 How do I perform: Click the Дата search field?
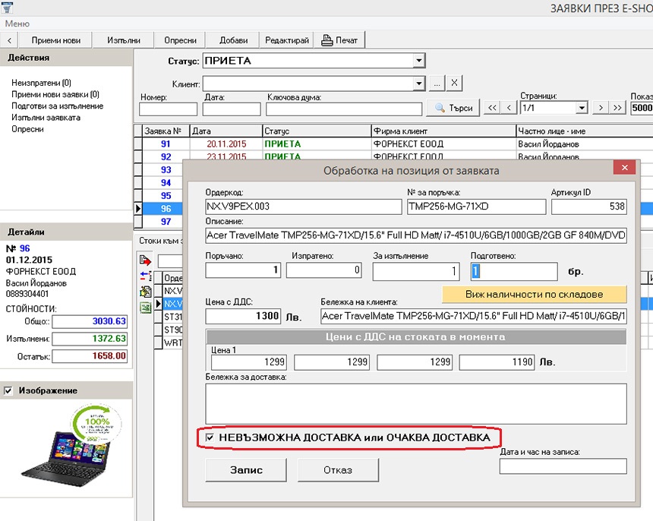click(232, 109)
